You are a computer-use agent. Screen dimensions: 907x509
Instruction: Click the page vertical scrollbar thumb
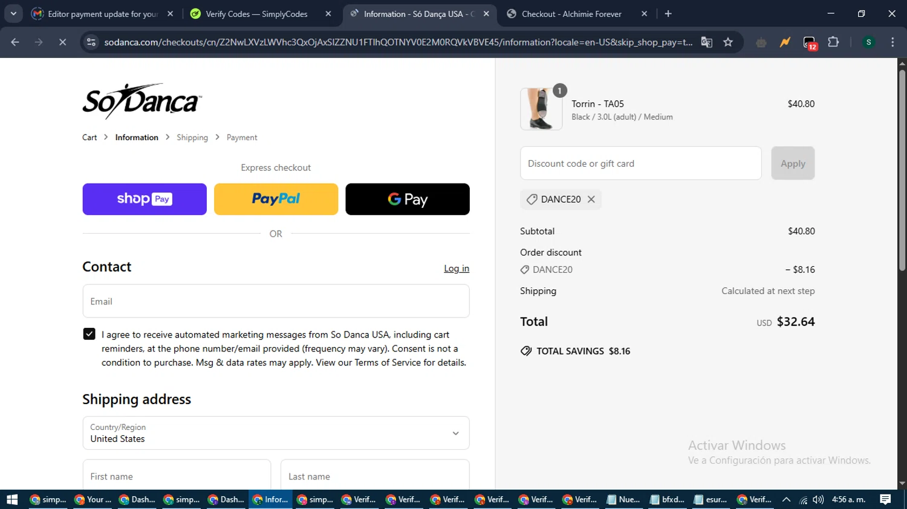click(x=902, y=170)
